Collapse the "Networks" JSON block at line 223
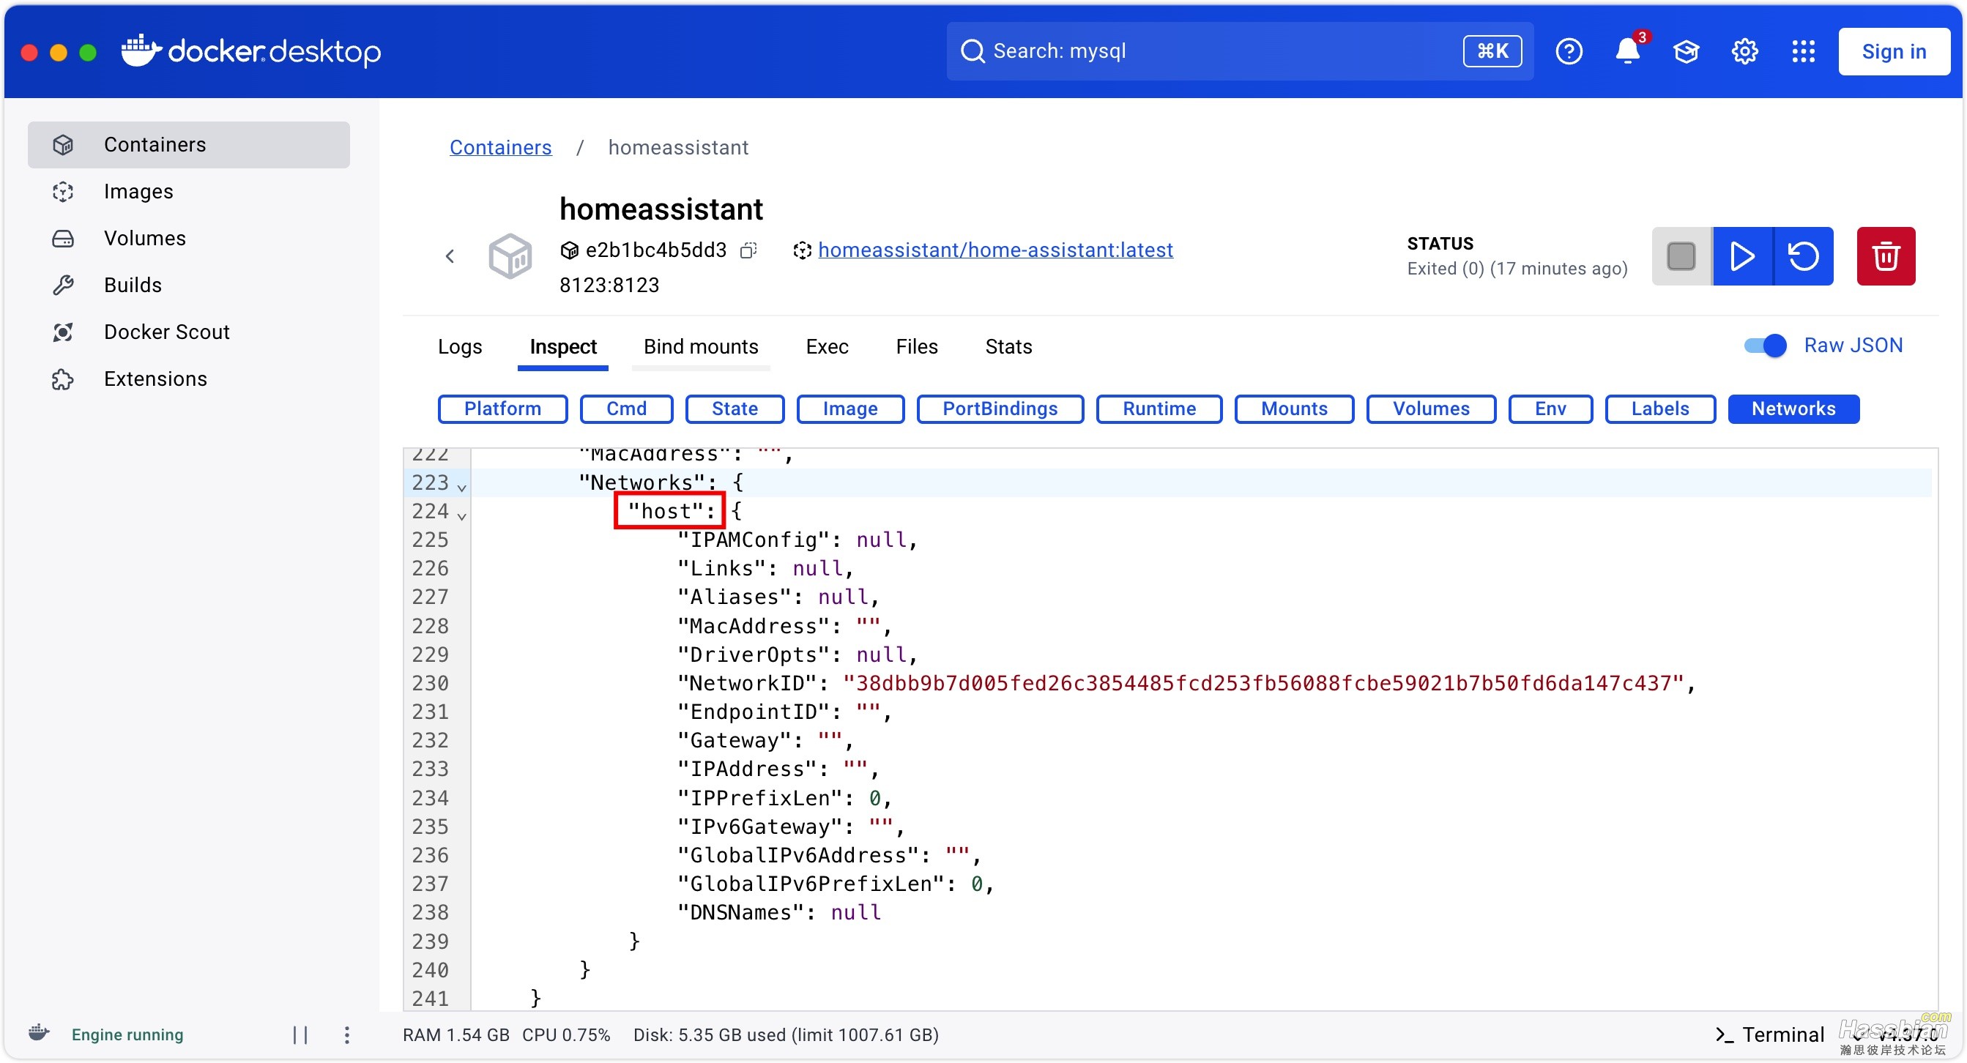The image size is (1967, 1063). point(462,486)
